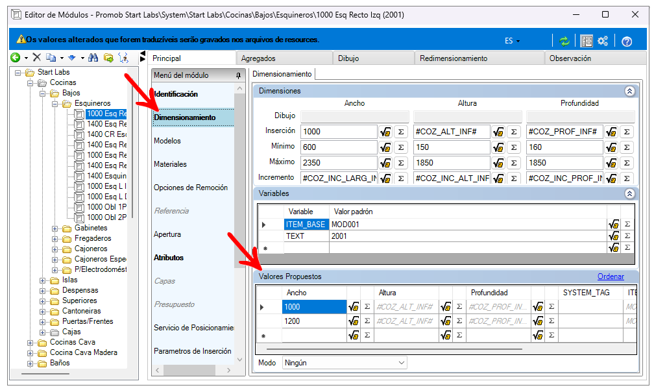The width and height of the screenshot is (654, 392).
Task: Open the Redimensionamiento tab
Action: pyautogui.click(x=453, y=58)
